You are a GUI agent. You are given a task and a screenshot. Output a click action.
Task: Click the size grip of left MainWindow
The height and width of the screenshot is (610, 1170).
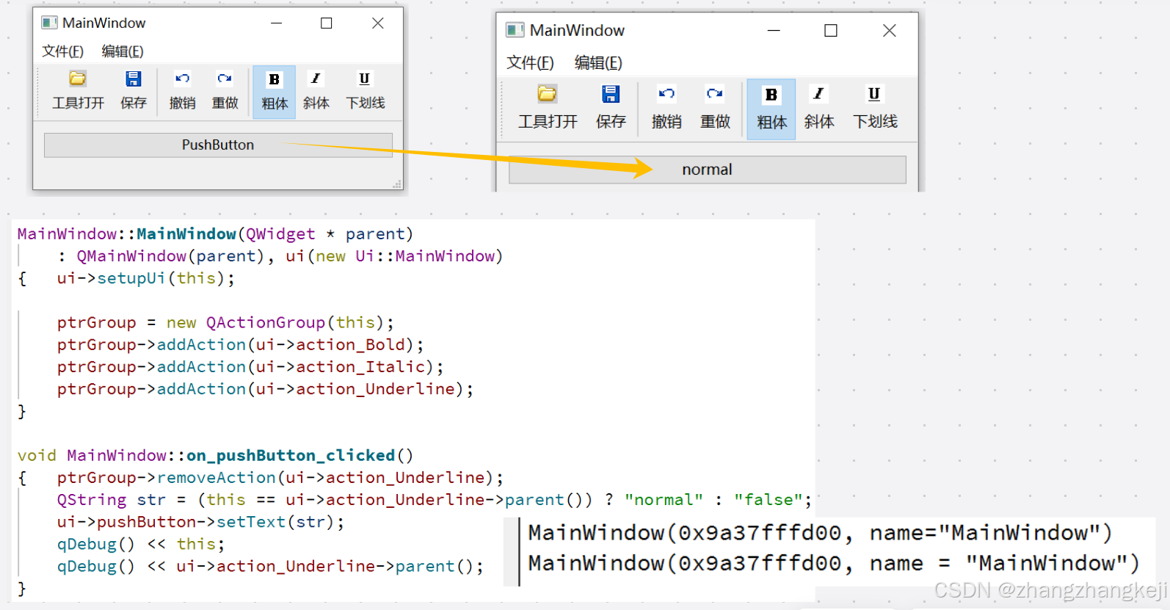coord(397,184)
